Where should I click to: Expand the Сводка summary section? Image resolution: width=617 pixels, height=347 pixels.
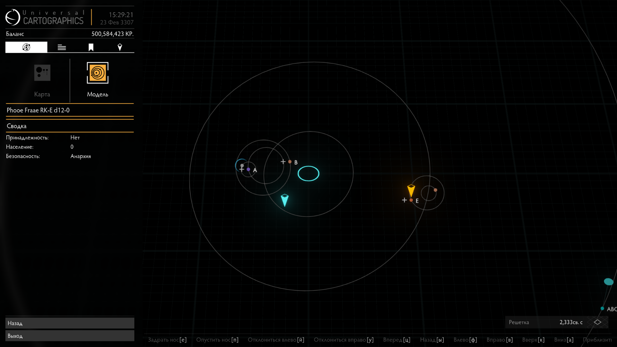70,126
